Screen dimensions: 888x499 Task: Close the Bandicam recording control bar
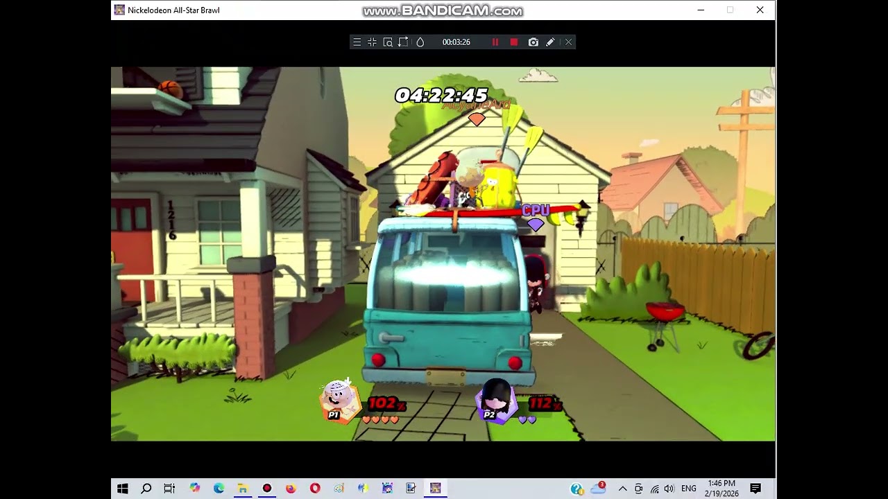[x=569, y=42]
